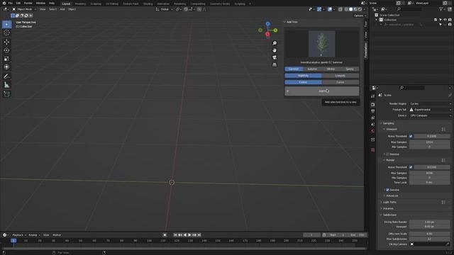Screen dimensions: 454x255
Task: Toggle Render Noise Threshold checkbox
Action: point(411,167)
